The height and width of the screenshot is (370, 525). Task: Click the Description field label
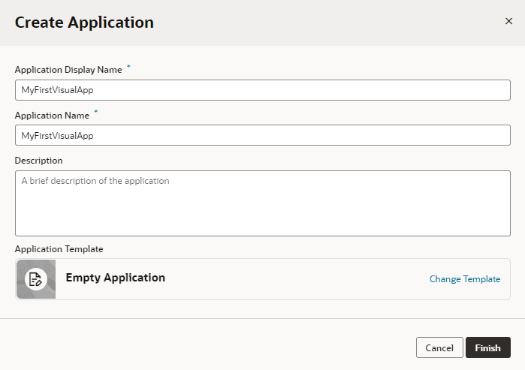[39, 161]
